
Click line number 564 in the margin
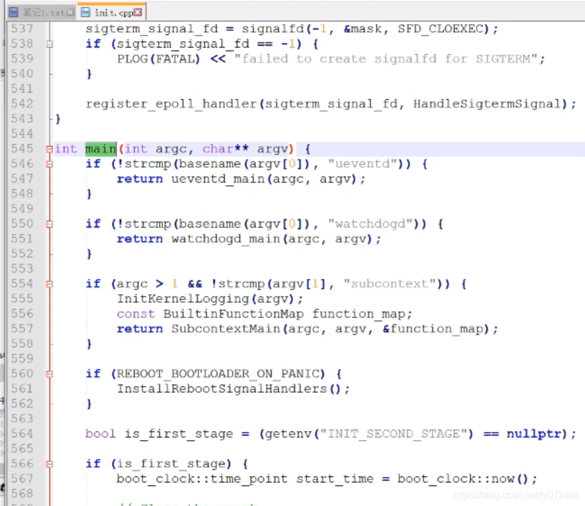click(22, 433)
